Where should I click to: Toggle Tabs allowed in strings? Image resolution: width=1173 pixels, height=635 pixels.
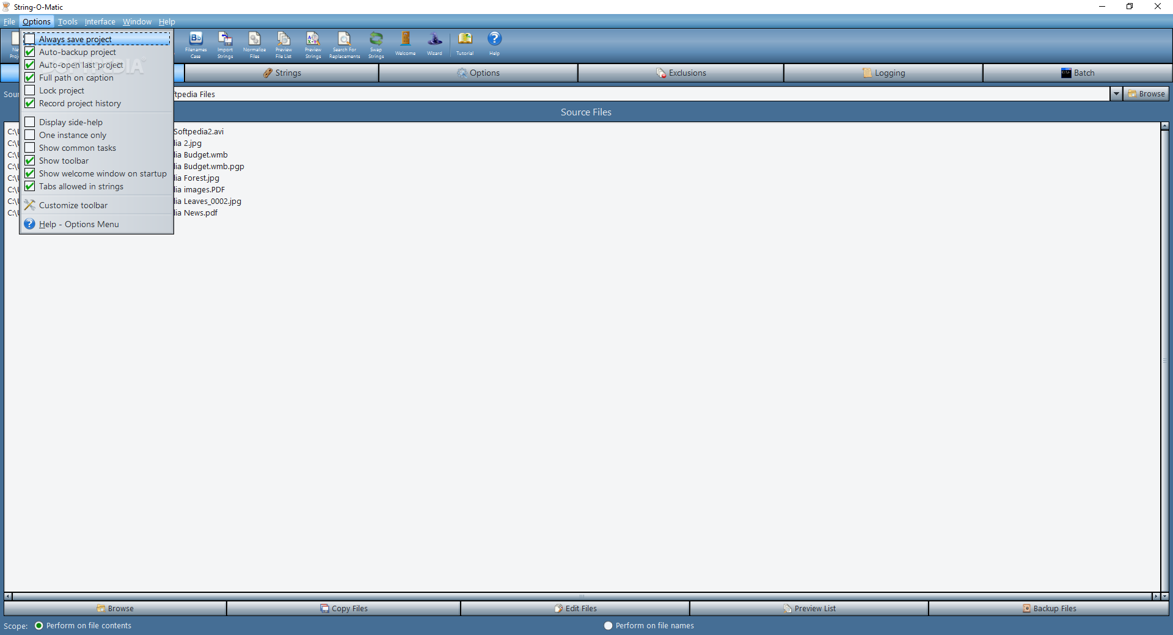(30, 186)
